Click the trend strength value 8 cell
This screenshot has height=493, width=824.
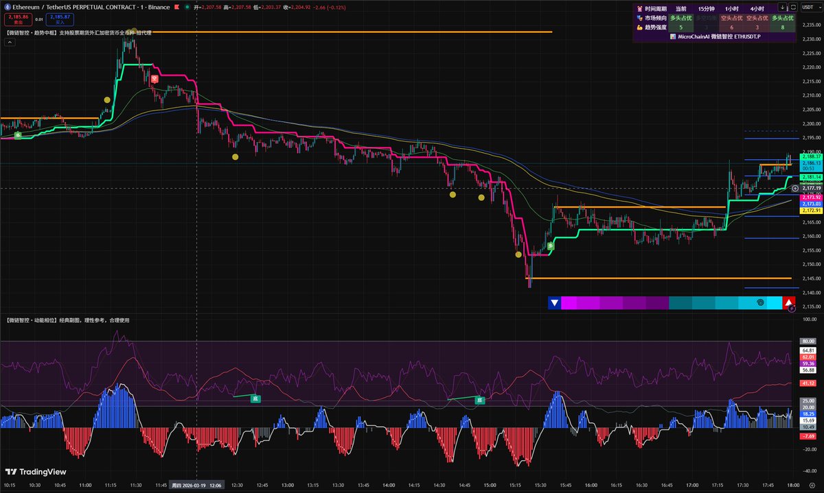click(782, 27)
